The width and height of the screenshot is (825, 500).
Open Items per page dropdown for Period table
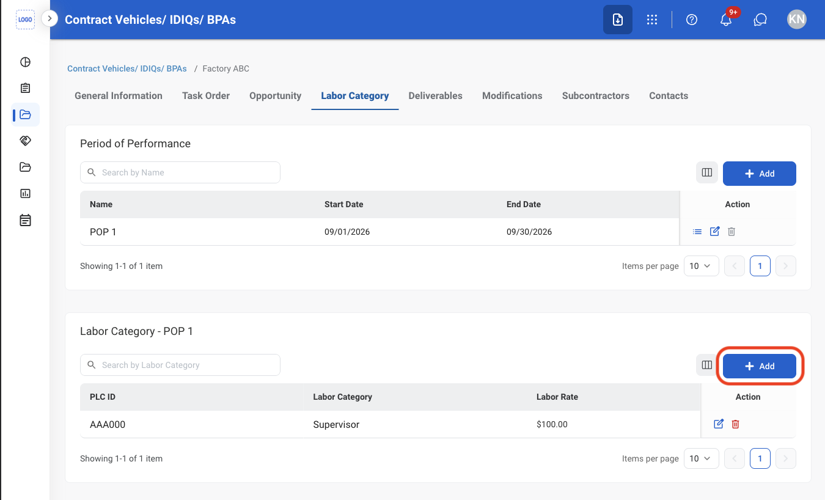[701, 266]
